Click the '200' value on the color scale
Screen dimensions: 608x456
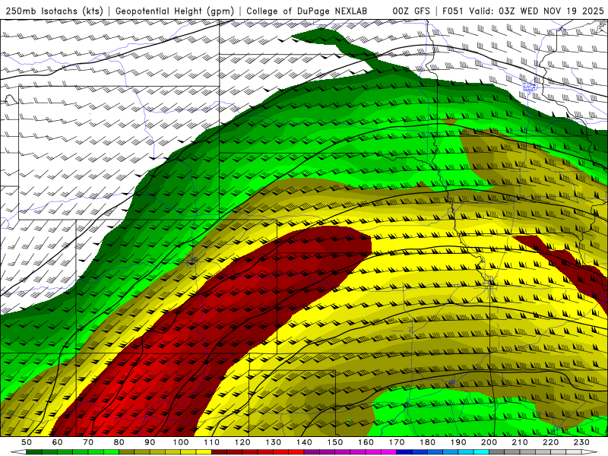[x=489, y=442]
